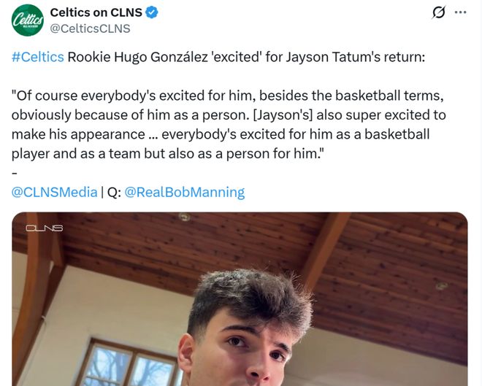The height and width of the screenshot is (386, 482).
Task: Click the blue verified badge
Action: (x=153, y=12)
